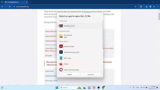This screenshot has height=90, width=160.
Task: Open the Latest official build link
Action: 51,31
